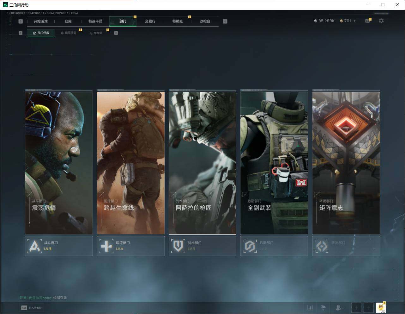Open the friends icon showing 2
Screen dimensions: 405x314
tap(340, 308)
